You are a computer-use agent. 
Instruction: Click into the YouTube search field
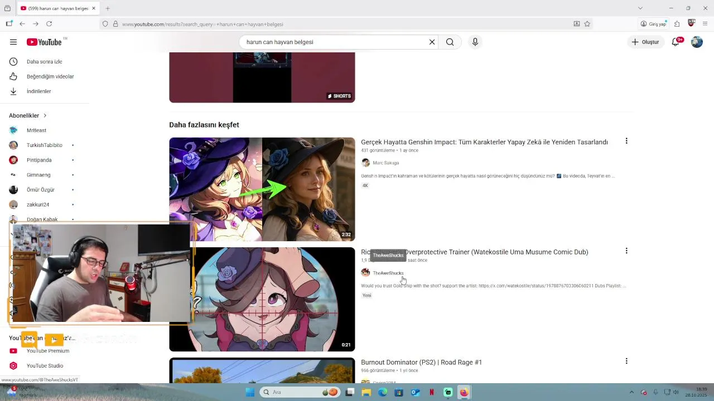pyautogui.click(x=335, y=42)
